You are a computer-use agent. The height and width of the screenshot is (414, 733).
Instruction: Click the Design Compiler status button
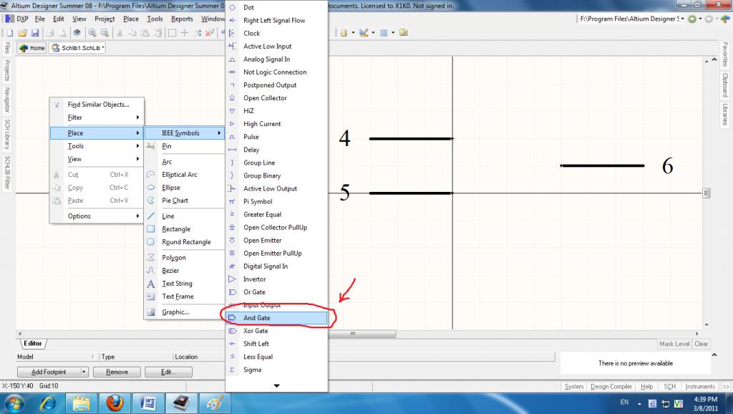coord(611,386)
